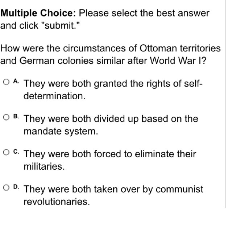The width and height of the screenshot is (232, 232).
Task: Click the letter label "C."
Action: click(x=16, y=152)
